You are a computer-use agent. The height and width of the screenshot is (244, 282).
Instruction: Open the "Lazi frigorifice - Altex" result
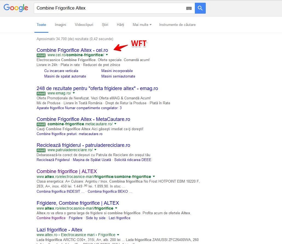[59, 230]
